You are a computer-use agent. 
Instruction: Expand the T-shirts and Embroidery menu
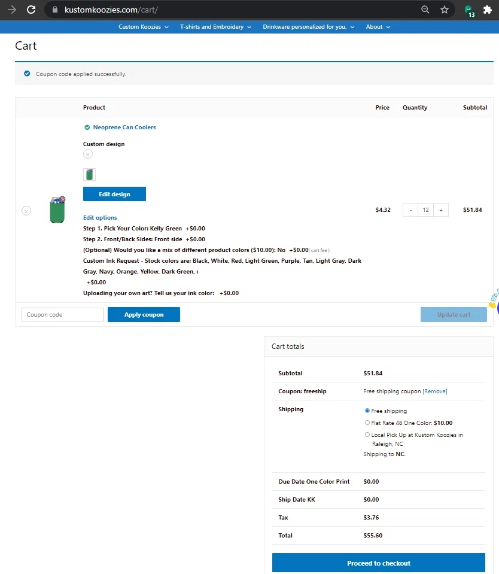tap(215, 27)
